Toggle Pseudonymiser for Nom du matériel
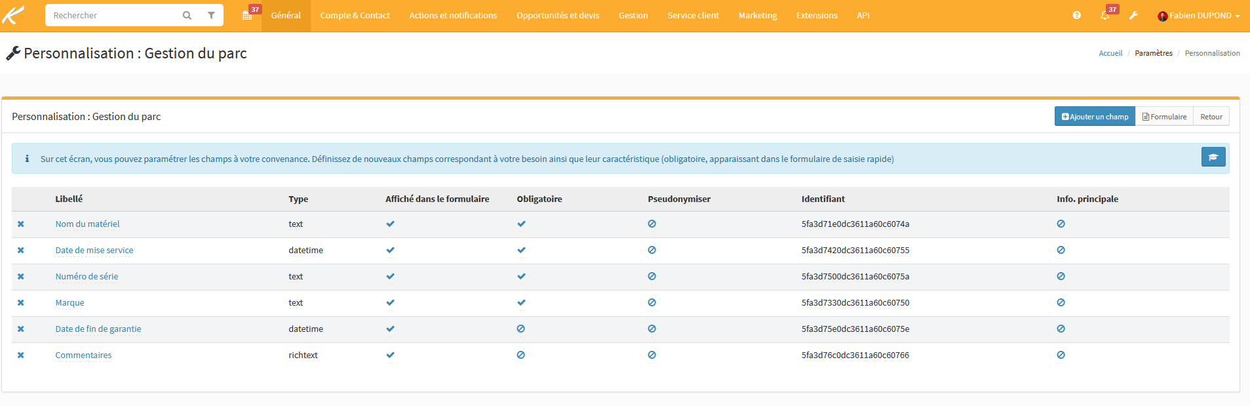 (x=652, y=224)
